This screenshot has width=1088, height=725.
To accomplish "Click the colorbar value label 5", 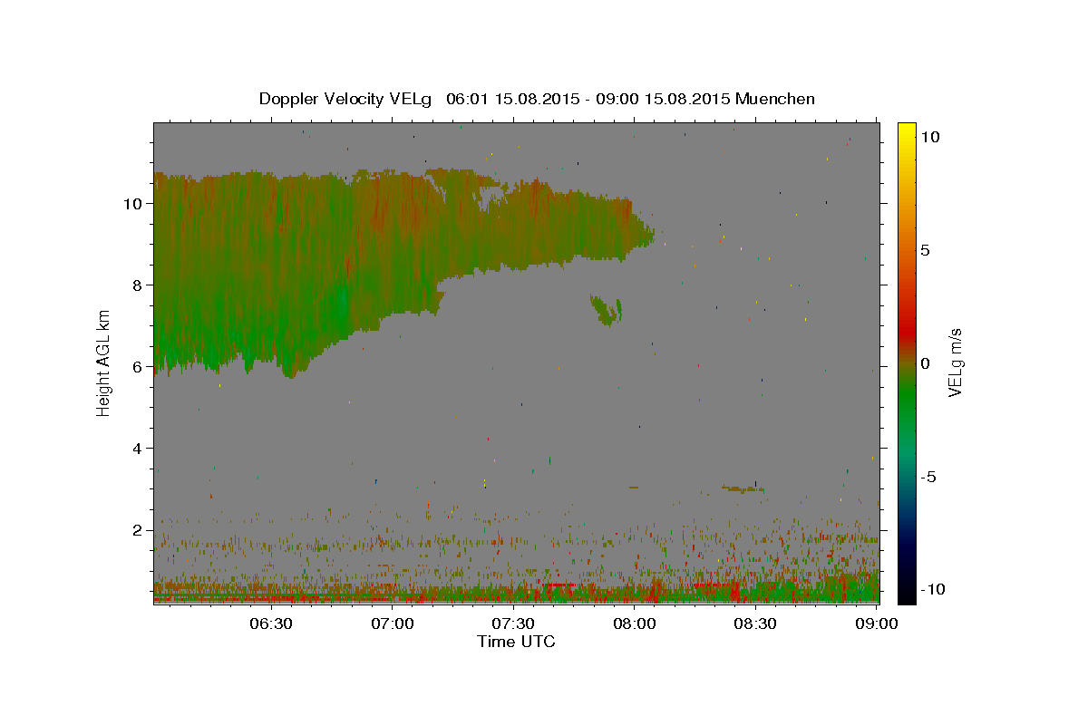I will click(926, 250).
